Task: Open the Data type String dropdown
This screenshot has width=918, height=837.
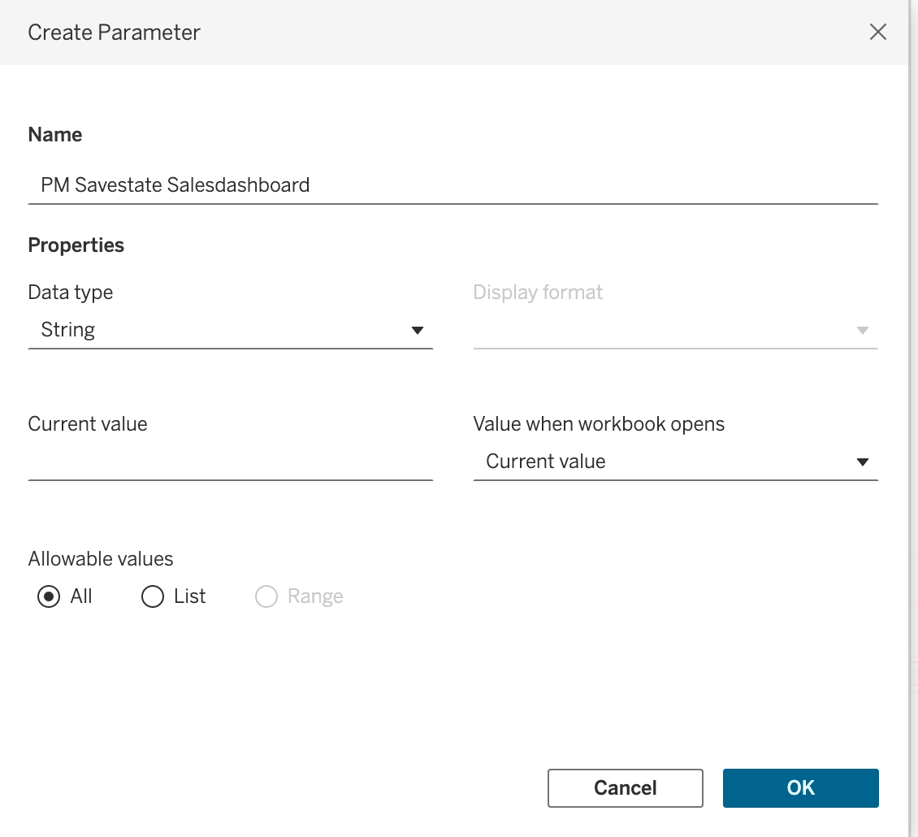Action: [x=230, y=330]
